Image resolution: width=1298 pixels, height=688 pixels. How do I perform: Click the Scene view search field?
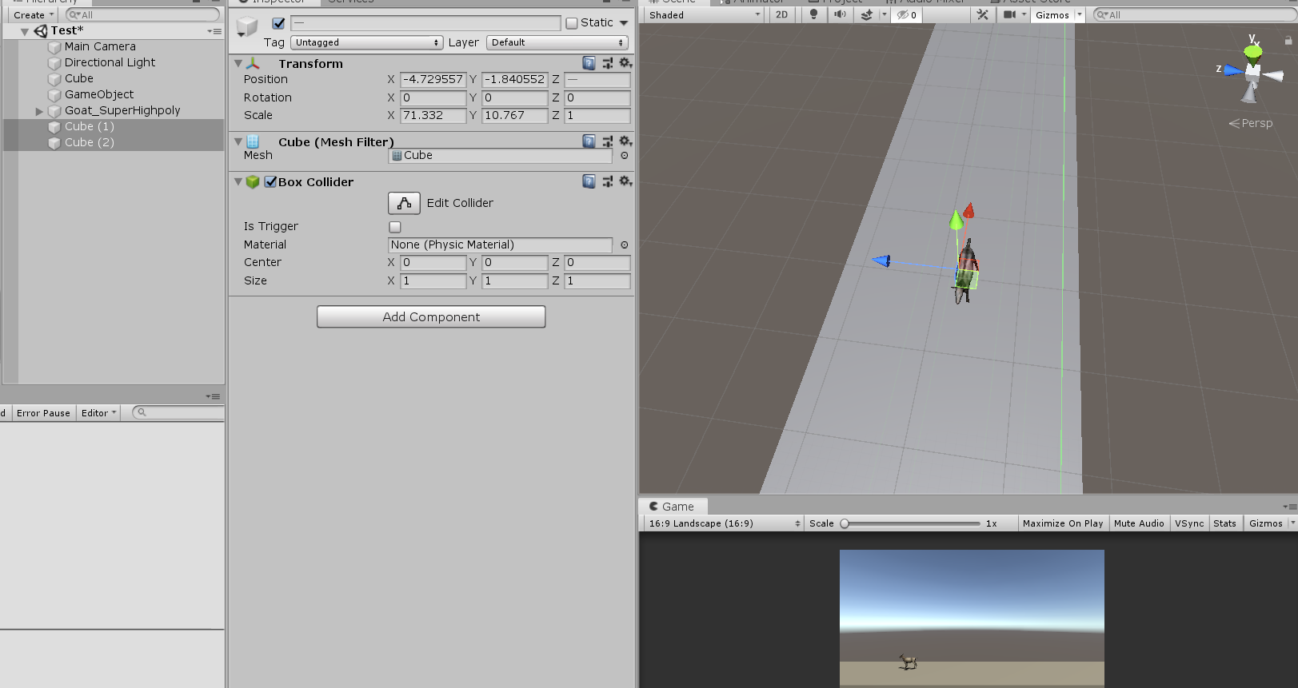[x=1193, y=14]
